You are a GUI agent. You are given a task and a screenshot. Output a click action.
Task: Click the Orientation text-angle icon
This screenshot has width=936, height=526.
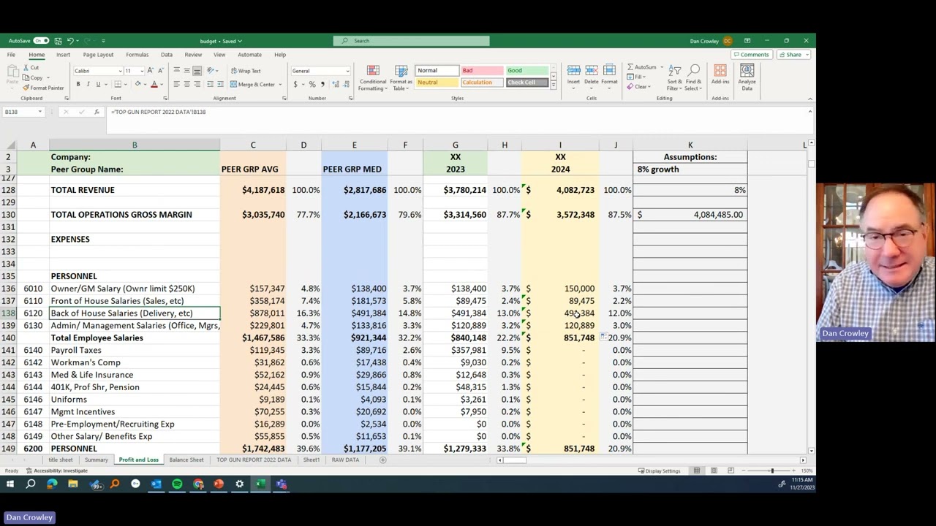[211, 71]
